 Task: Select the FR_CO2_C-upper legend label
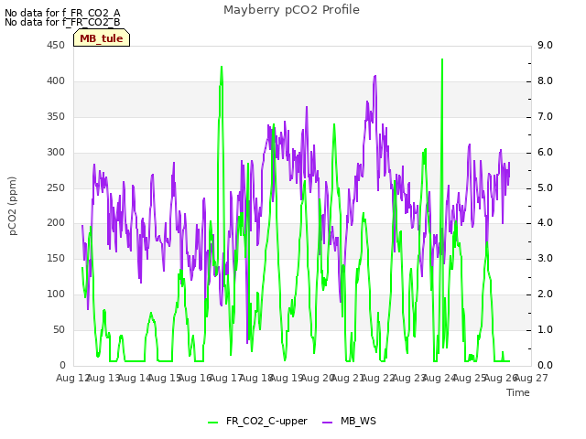tap(266, 421)
